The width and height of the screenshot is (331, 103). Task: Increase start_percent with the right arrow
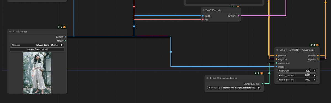[315, 75]
